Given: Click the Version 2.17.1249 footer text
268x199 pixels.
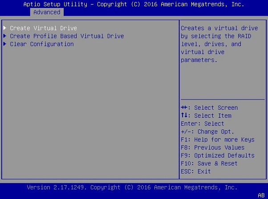Looking at the screenshot, I should coord(132,187).
